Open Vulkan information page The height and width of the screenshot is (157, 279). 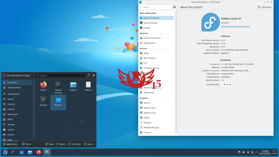point(157,118)
